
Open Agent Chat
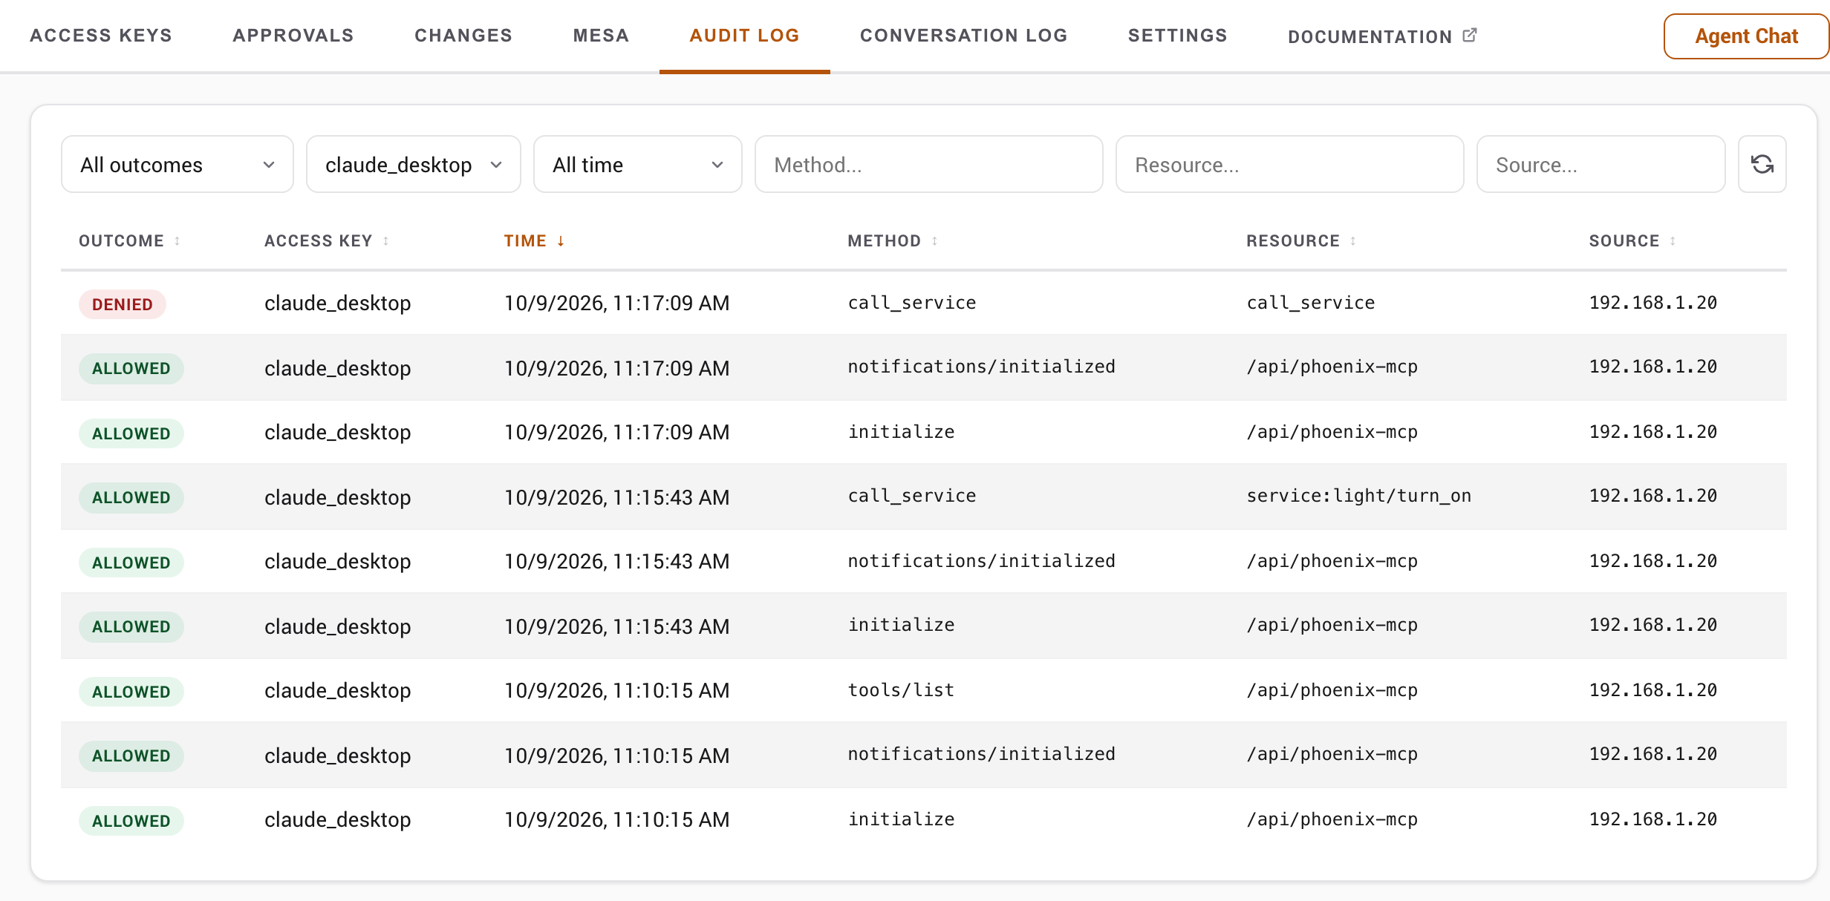[1745, 36]
